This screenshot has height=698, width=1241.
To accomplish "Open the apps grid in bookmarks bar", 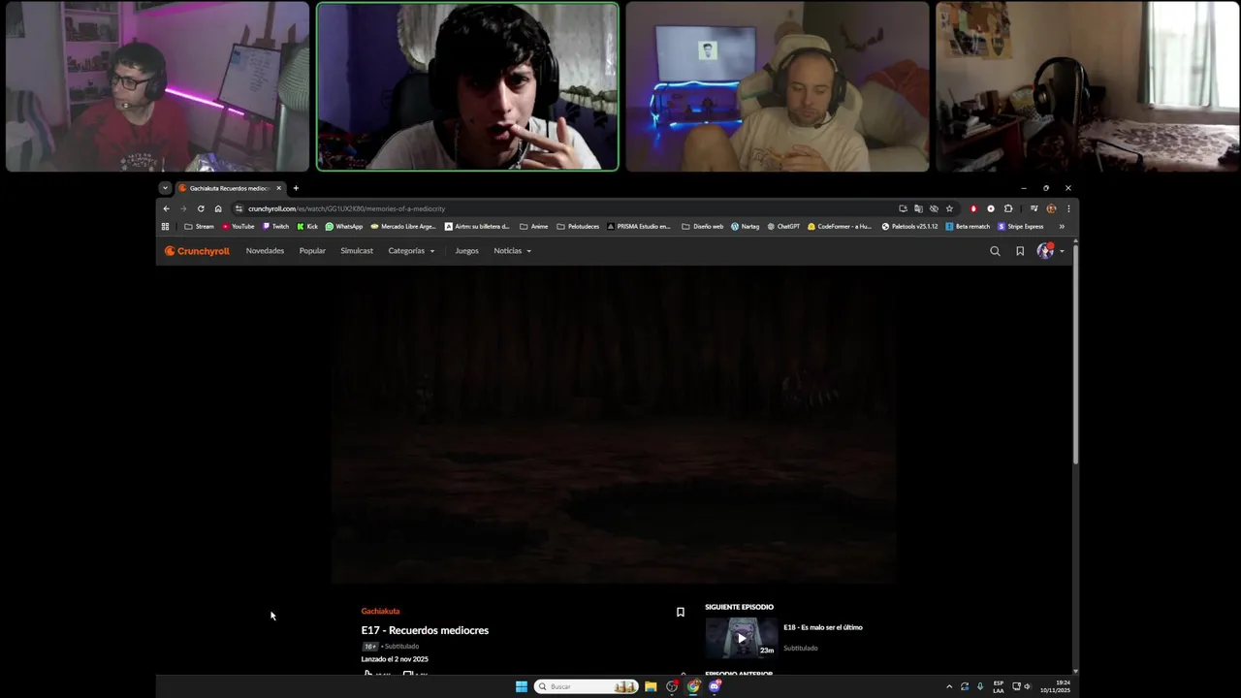I will pos(165,227).
